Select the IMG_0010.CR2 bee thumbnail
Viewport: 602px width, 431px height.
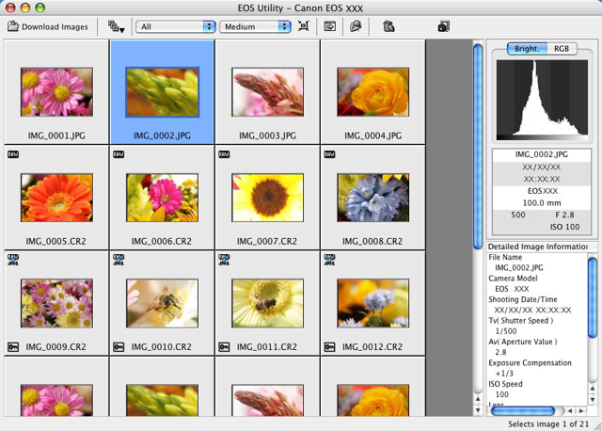[x=163, y=303]
